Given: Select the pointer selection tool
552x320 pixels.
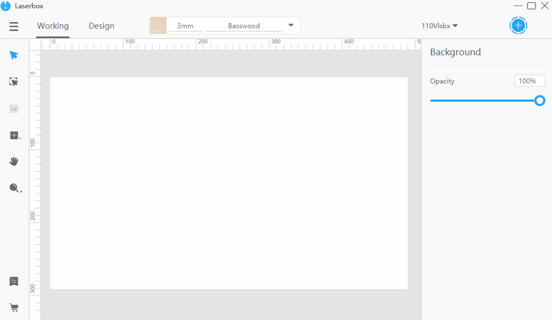Looking at the screenshot, I should pyautogui.click(x=13, y=55).
